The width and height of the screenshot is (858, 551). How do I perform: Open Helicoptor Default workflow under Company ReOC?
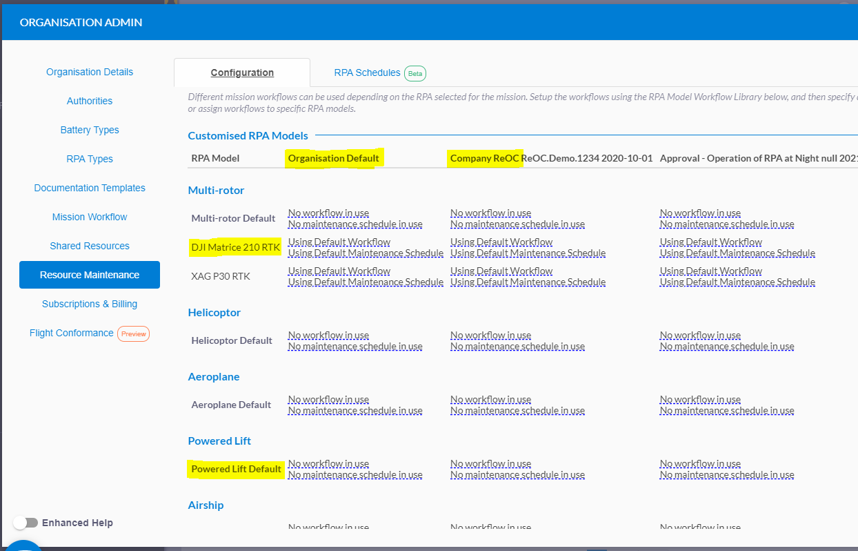tap(490, 335)
